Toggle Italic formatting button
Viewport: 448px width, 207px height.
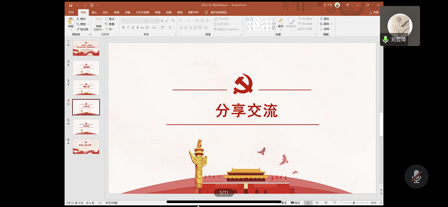click(128, 27)
